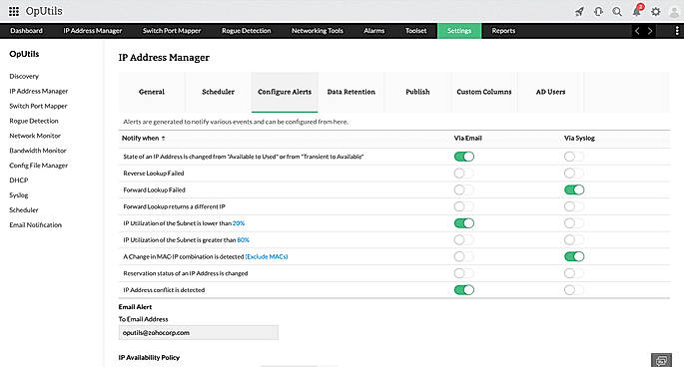Open the settings gear icon
684x367 pixels.
click(656, 12)
